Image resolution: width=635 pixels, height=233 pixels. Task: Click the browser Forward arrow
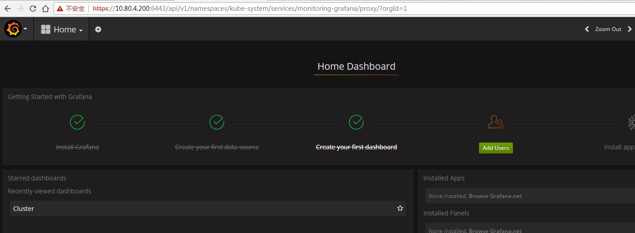click(20, 9)
